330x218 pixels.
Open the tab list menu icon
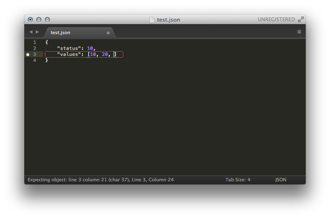click(x=299, y=32)
